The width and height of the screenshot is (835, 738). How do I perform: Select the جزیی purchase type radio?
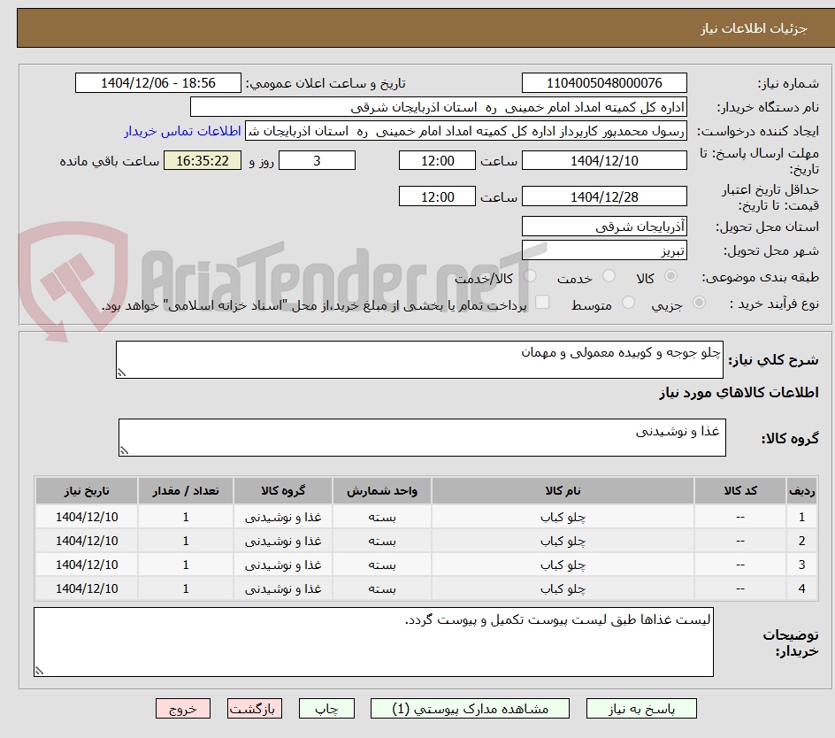[x=699, y=303]
